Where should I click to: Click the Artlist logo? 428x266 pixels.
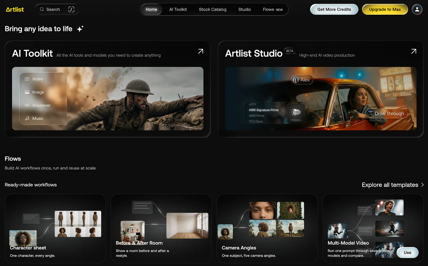[x=15, y=9]
